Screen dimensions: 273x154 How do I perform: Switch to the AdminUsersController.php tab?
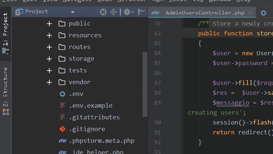[x=202, y=12]
